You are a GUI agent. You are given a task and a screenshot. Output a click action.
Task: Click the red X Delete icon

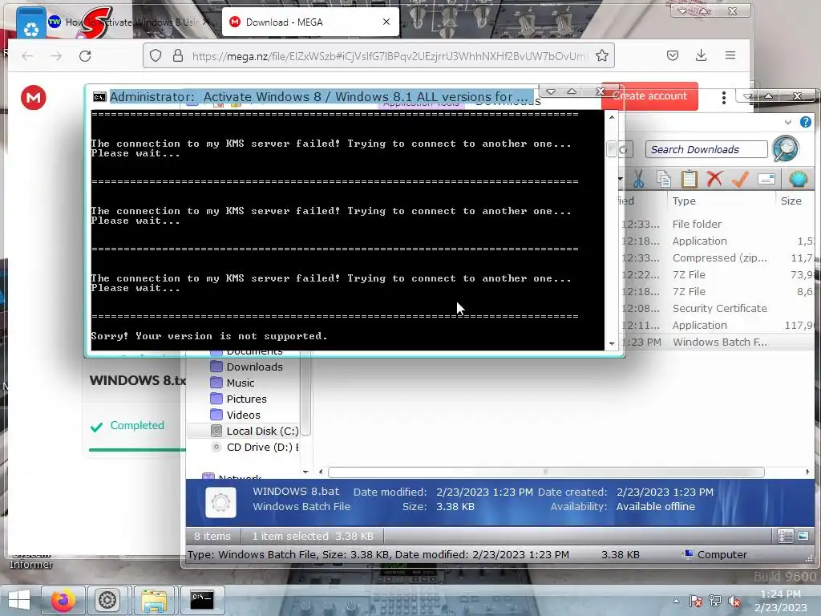tap(714, 179)
